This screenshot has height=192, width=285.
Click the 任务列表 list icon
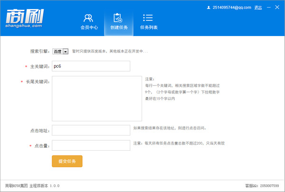148,18
